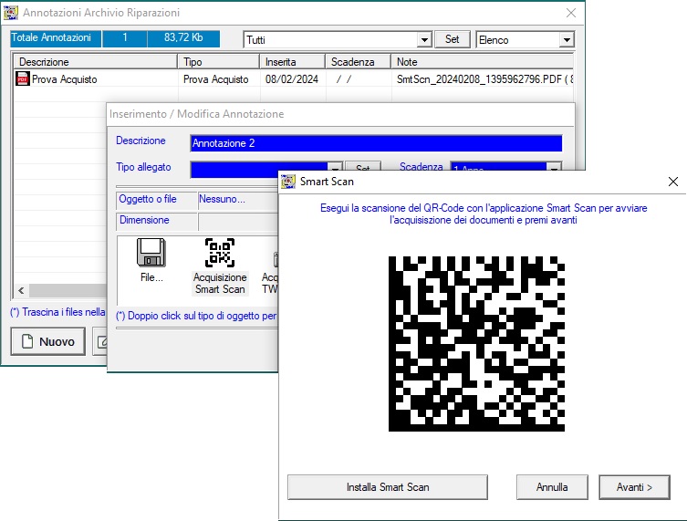Close the Smart Scan dialog

[x=673, y=182]
